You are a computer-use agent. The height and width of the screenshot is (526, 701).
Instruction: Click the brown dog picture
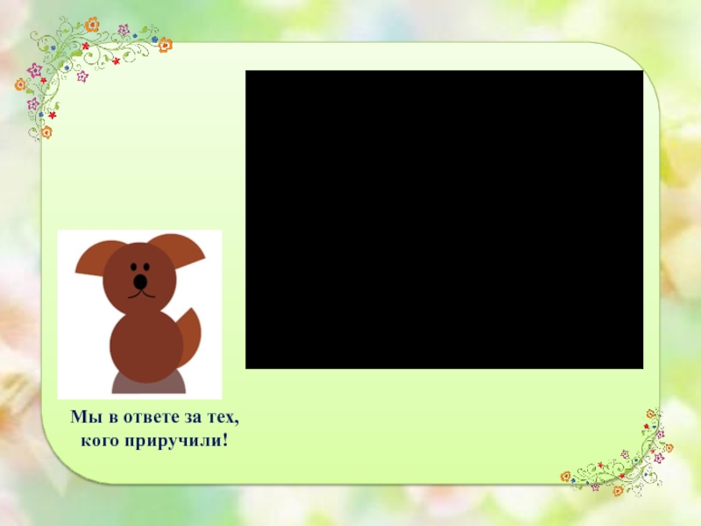[x=139, y=315]
